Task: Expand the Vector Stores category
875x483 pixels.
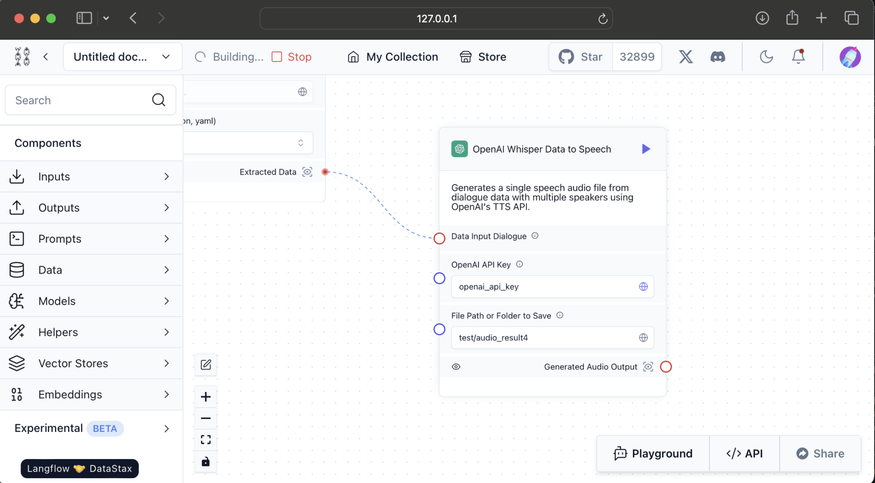Action: [x=91, y=363]
